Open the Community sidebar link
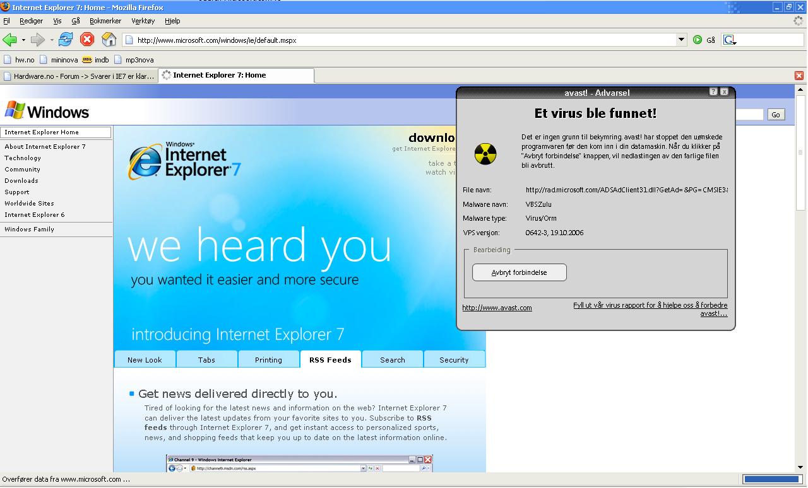This screenshot has width=808, height=488. [x=22, y=169]
